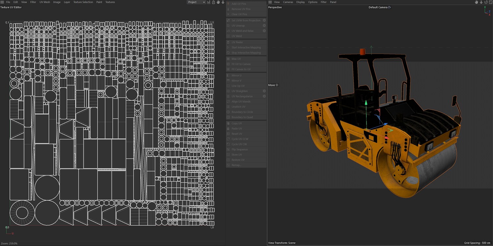Open UV Straighten settings gear
The height and width of the screenshot is (246, 493).
click(264, 91)
